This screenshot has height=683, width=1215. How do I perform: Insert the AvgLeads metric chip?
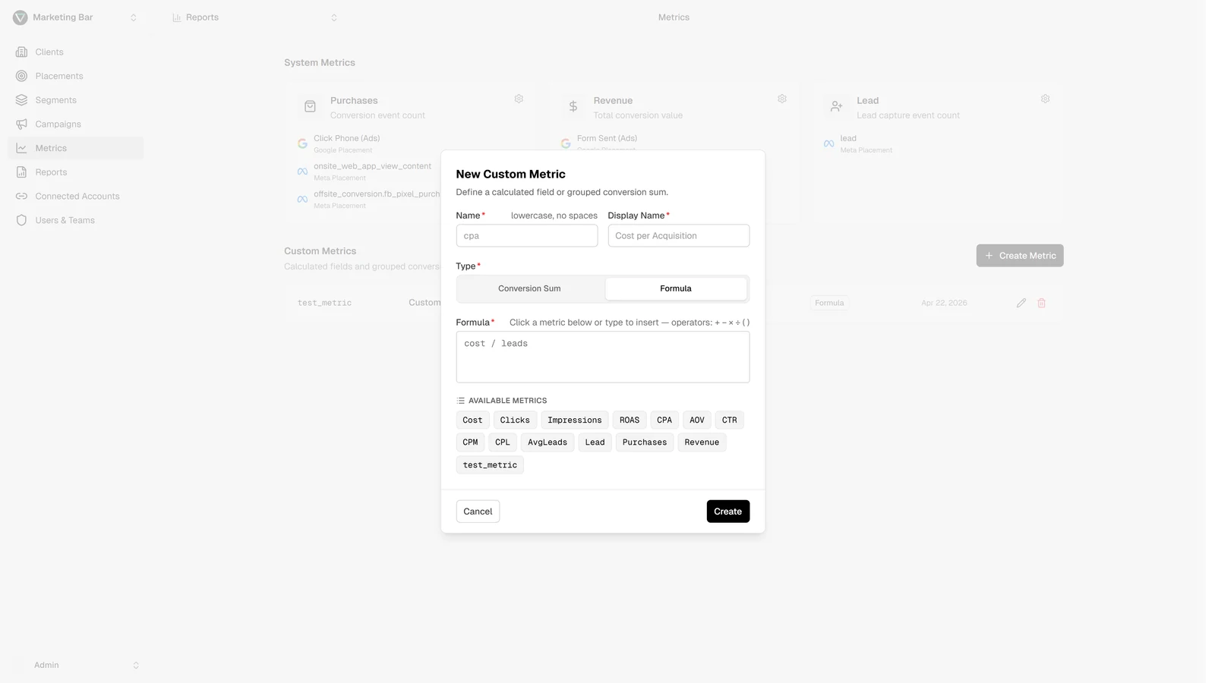click(x=548, y=442)
